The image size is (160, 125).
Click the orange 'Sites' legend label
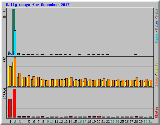click(x=156, y=82)
